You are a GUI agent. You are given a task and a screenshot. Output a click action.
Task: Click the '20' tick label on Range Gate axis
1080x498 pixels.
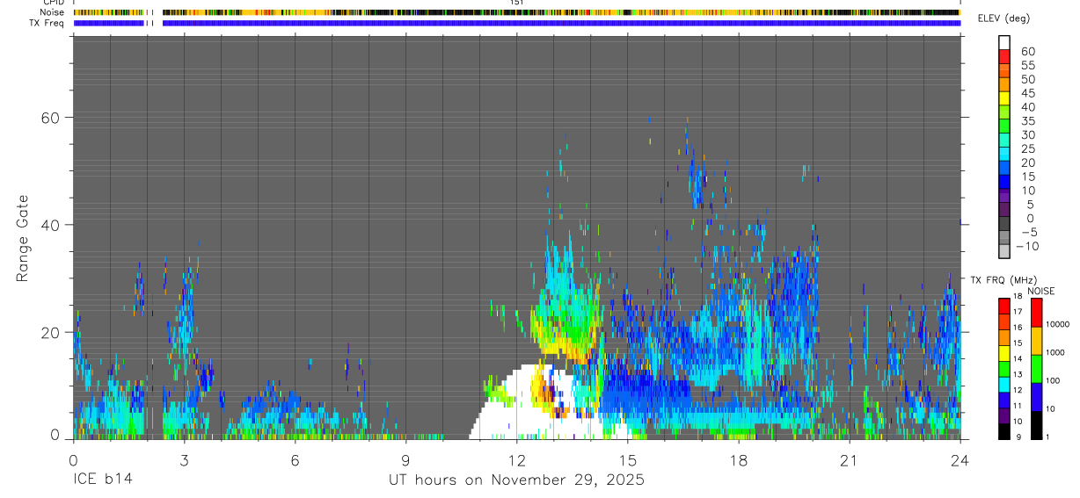[51, 332]
